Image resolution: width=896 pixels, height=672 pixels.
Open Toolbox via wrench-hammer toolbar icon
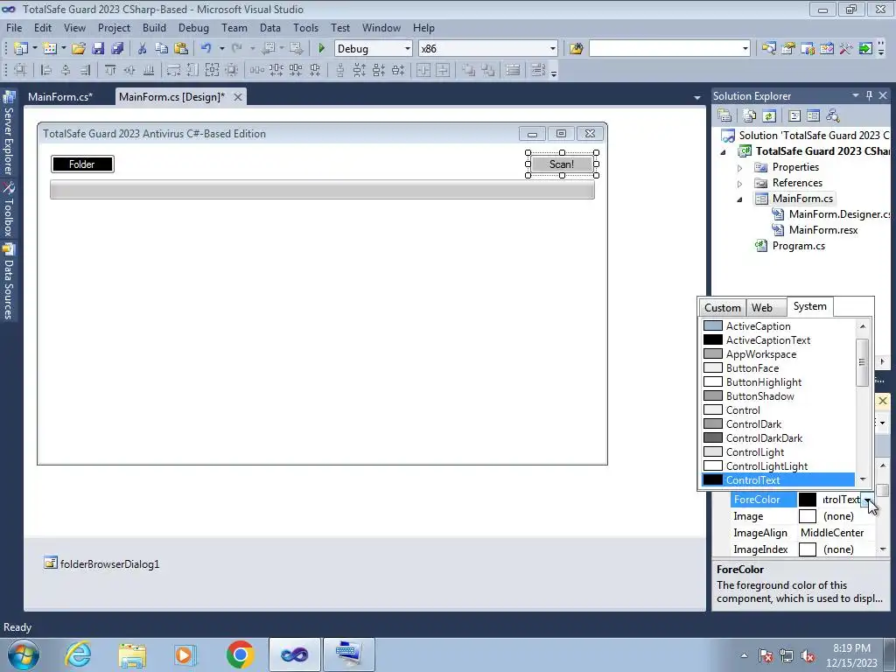click(x=846, y=49)
